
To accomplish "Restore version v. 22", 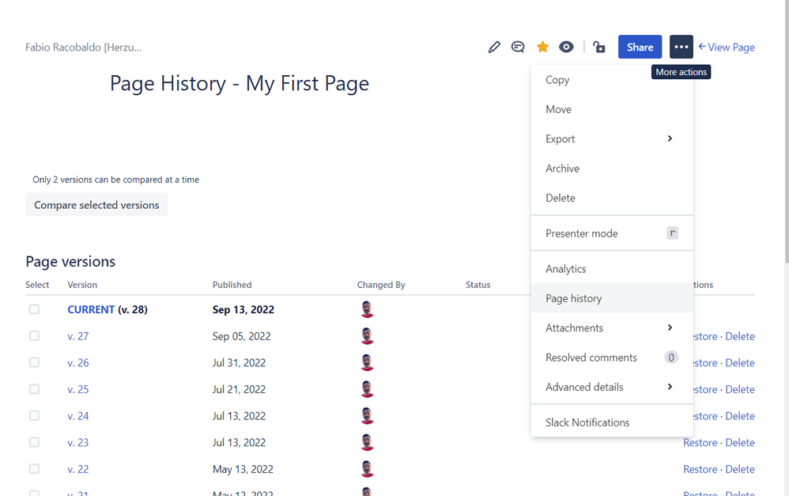I will click(700, 469).
